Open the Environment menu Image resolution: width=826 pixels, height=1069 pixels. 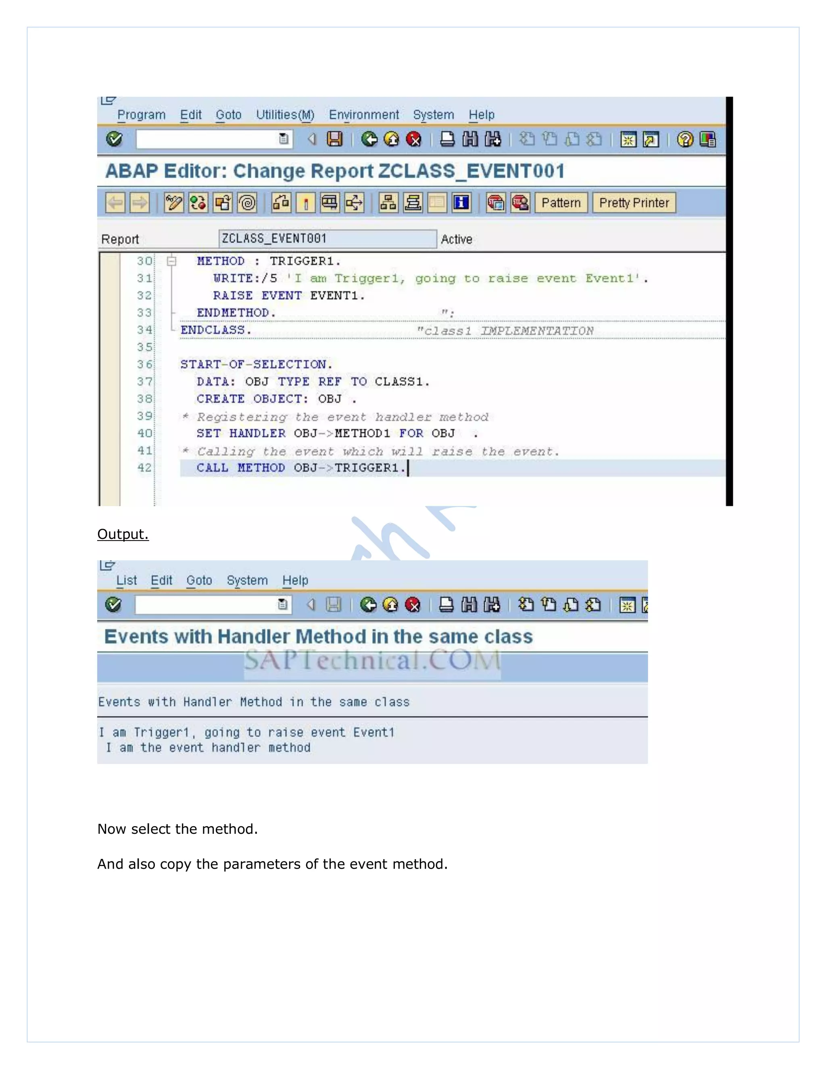364,115
